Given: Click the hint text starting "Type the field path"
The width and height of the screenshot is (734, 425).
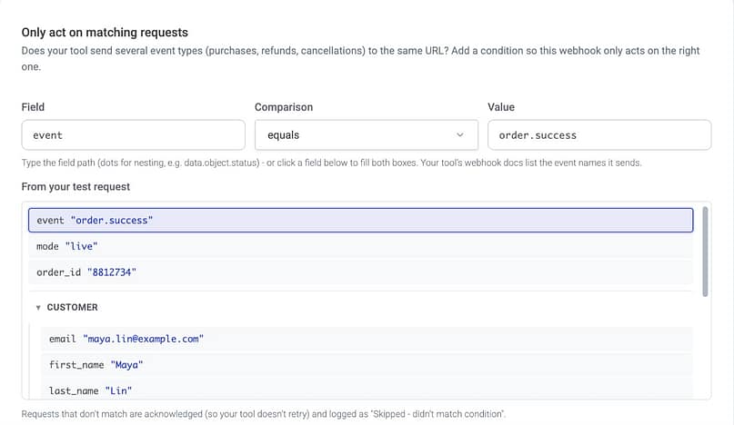Looking at the screenshot, I should point(331,163).
